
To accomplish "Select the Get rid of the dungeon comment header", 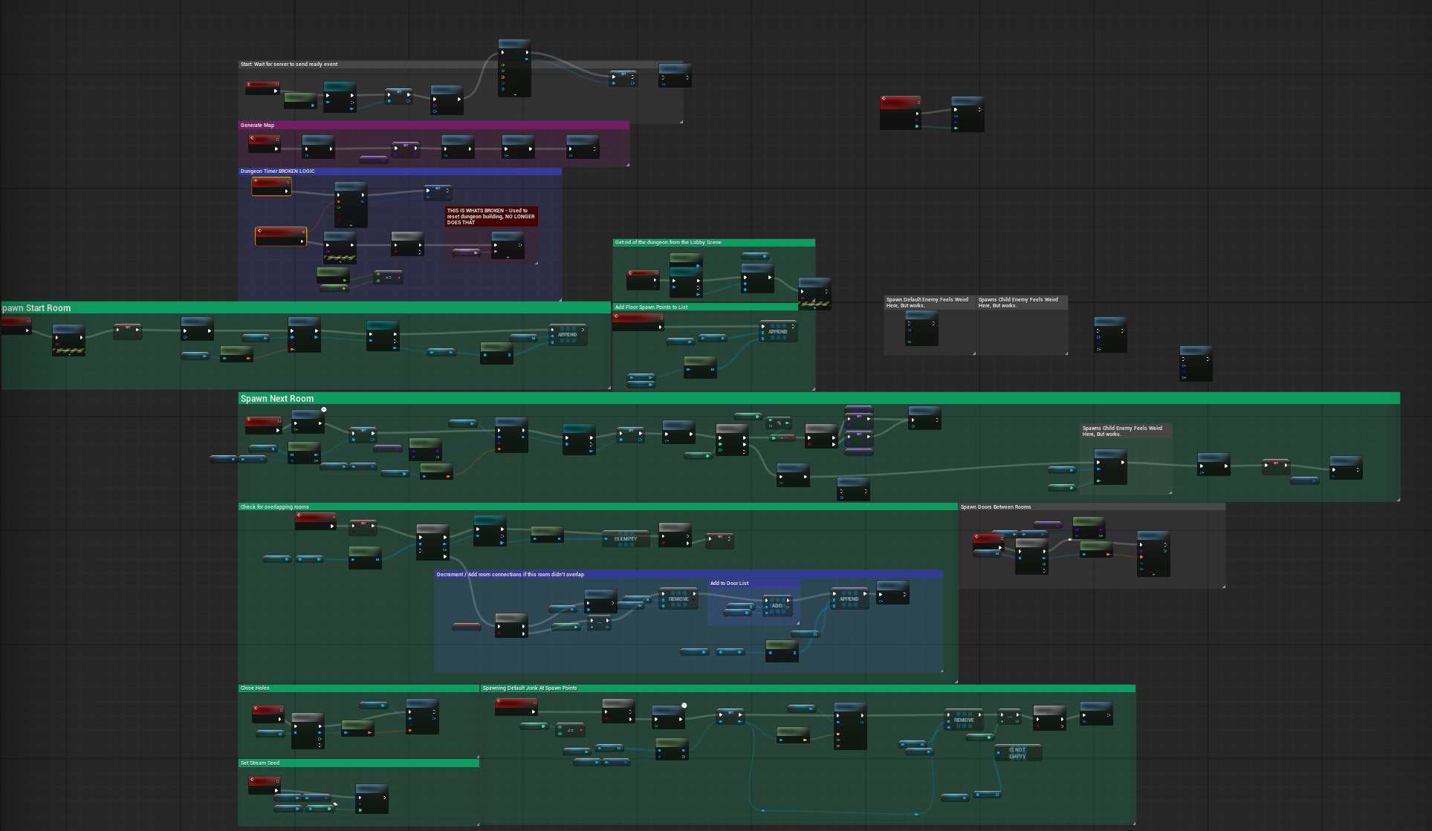I will click(667, 243).
